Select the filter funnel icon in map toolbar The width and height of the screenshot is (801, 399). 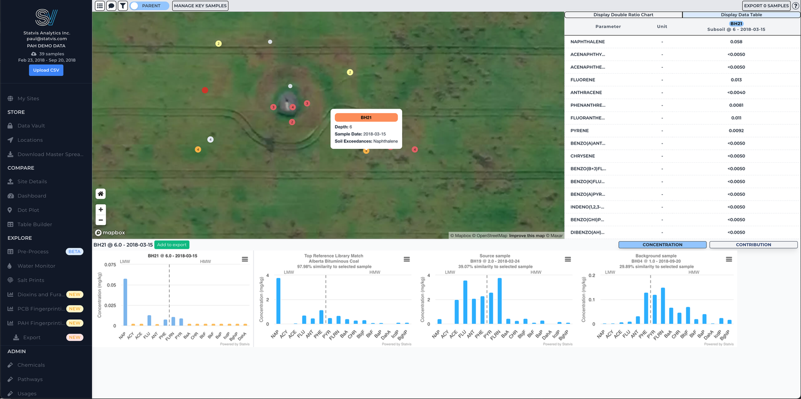(122, 5)
